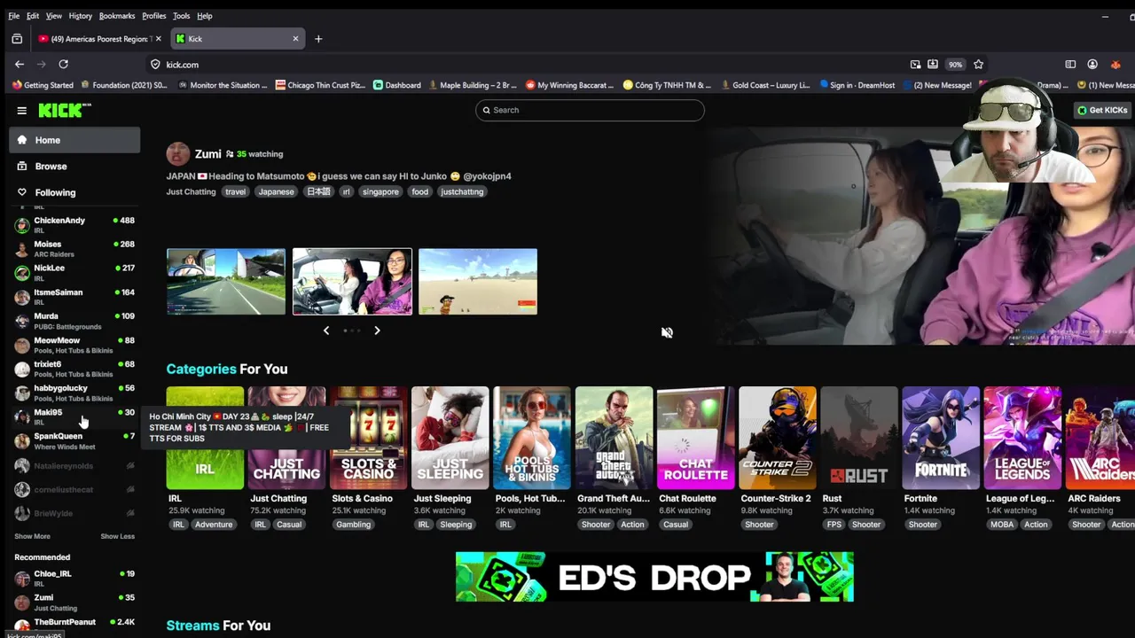Expand list with Show More
The height and width of the screenshot is (638, 1135).
point(32,536)
